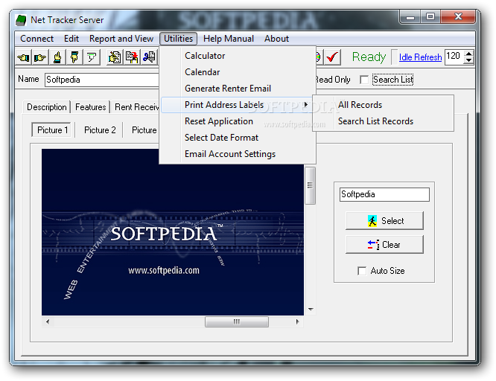This screenshot has height=381, width=496.
Task: Open the Help Manual menu
Action: (x=229, y=39)
